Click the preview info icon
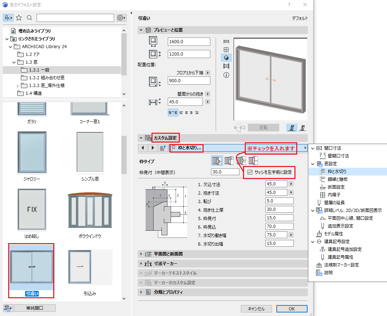Viewport: 387px width, 316px height. 226,75
